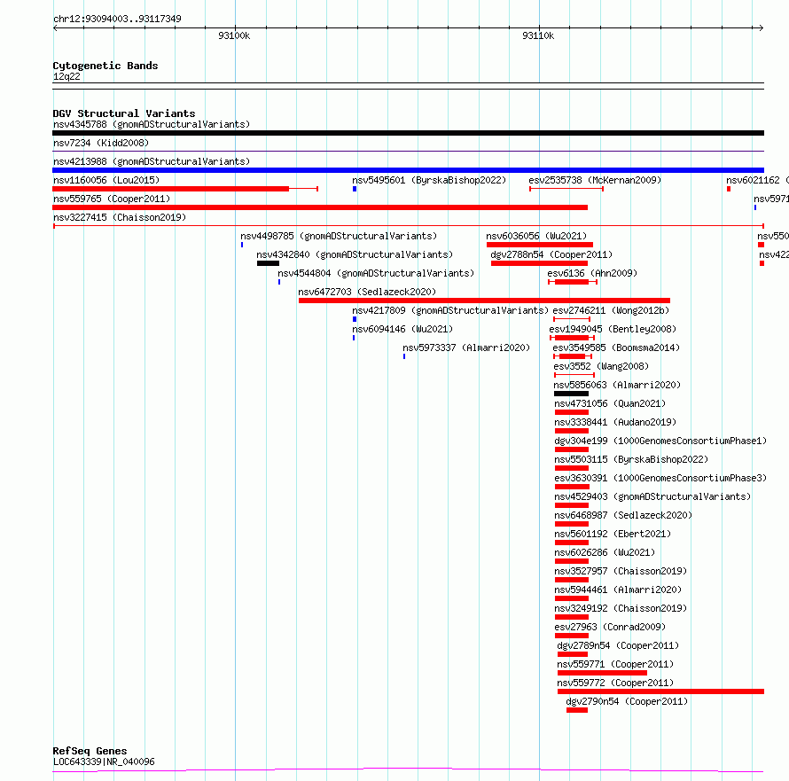Image resolution: width=789 pixels, height=781 pixels.
Task: Click dgv2788n54 (Cooper2011) label
Action: (x=551, y=254)
